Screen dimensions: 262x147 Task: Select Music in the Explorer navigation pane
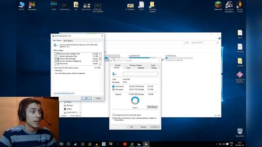click(x=68, y=102)
